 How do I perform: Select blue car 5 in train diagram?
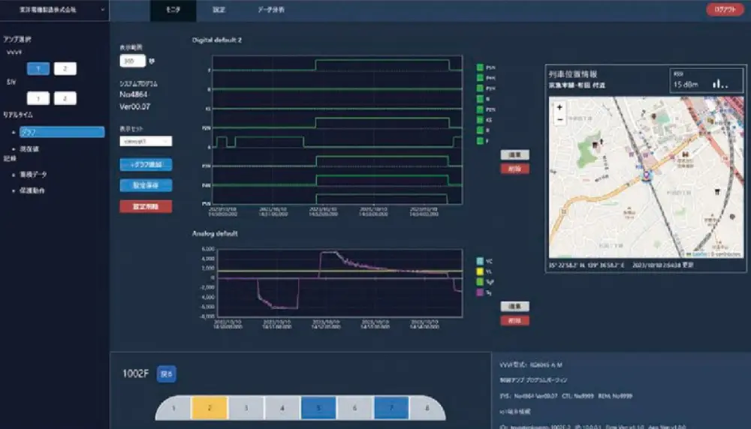pos(318,408)
